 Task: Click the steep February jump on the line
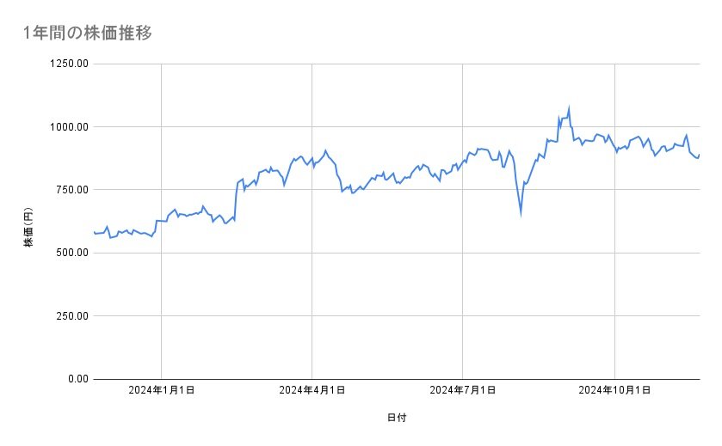tap(236, 198)
